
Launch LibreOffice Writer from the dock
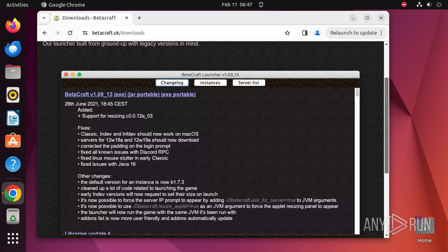click(x=13, y=118)
